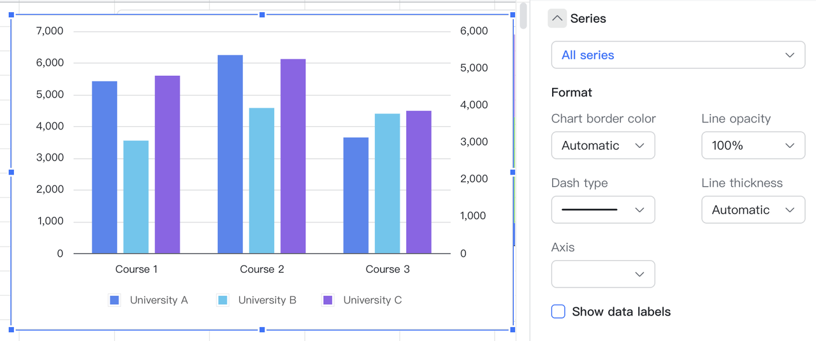
Task: Click the chart's right-middle resize handle
Action: (x=513, y=172)
